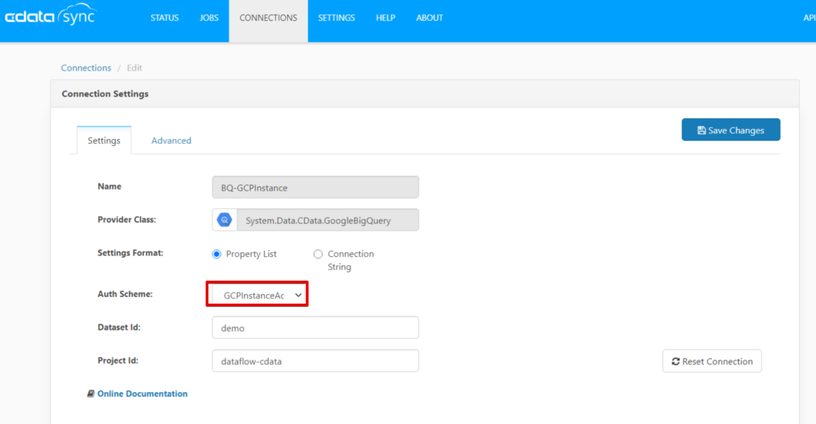Open the Auth Scheme dropdown
816x424 pixels.
point(258,296)
